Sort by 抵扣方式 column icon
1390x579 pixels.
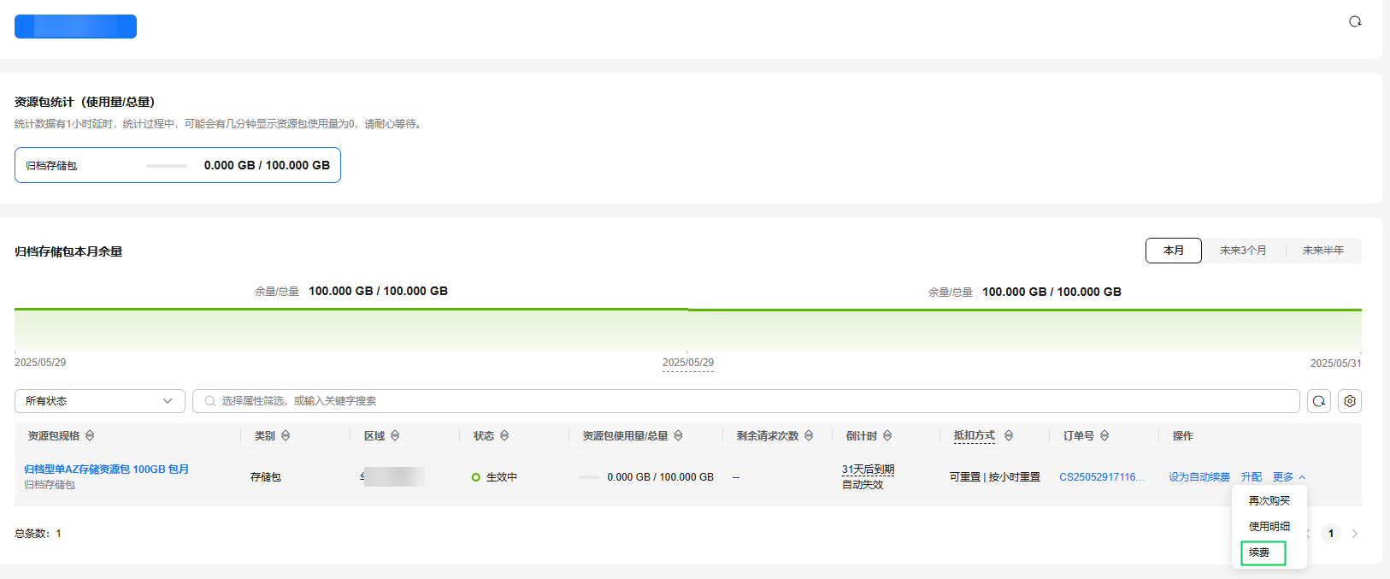point(1009,435)
